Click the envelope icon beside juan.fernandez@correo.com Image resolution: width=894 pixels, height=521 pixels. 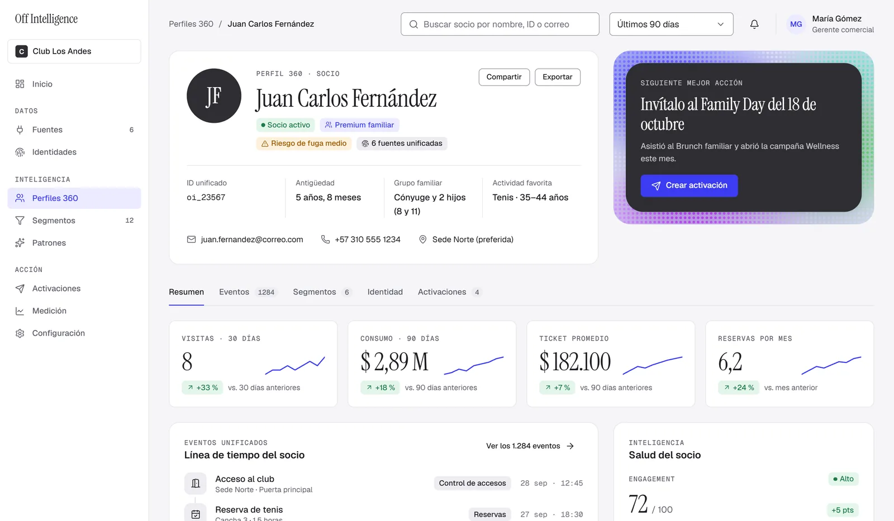pos(191,240)
